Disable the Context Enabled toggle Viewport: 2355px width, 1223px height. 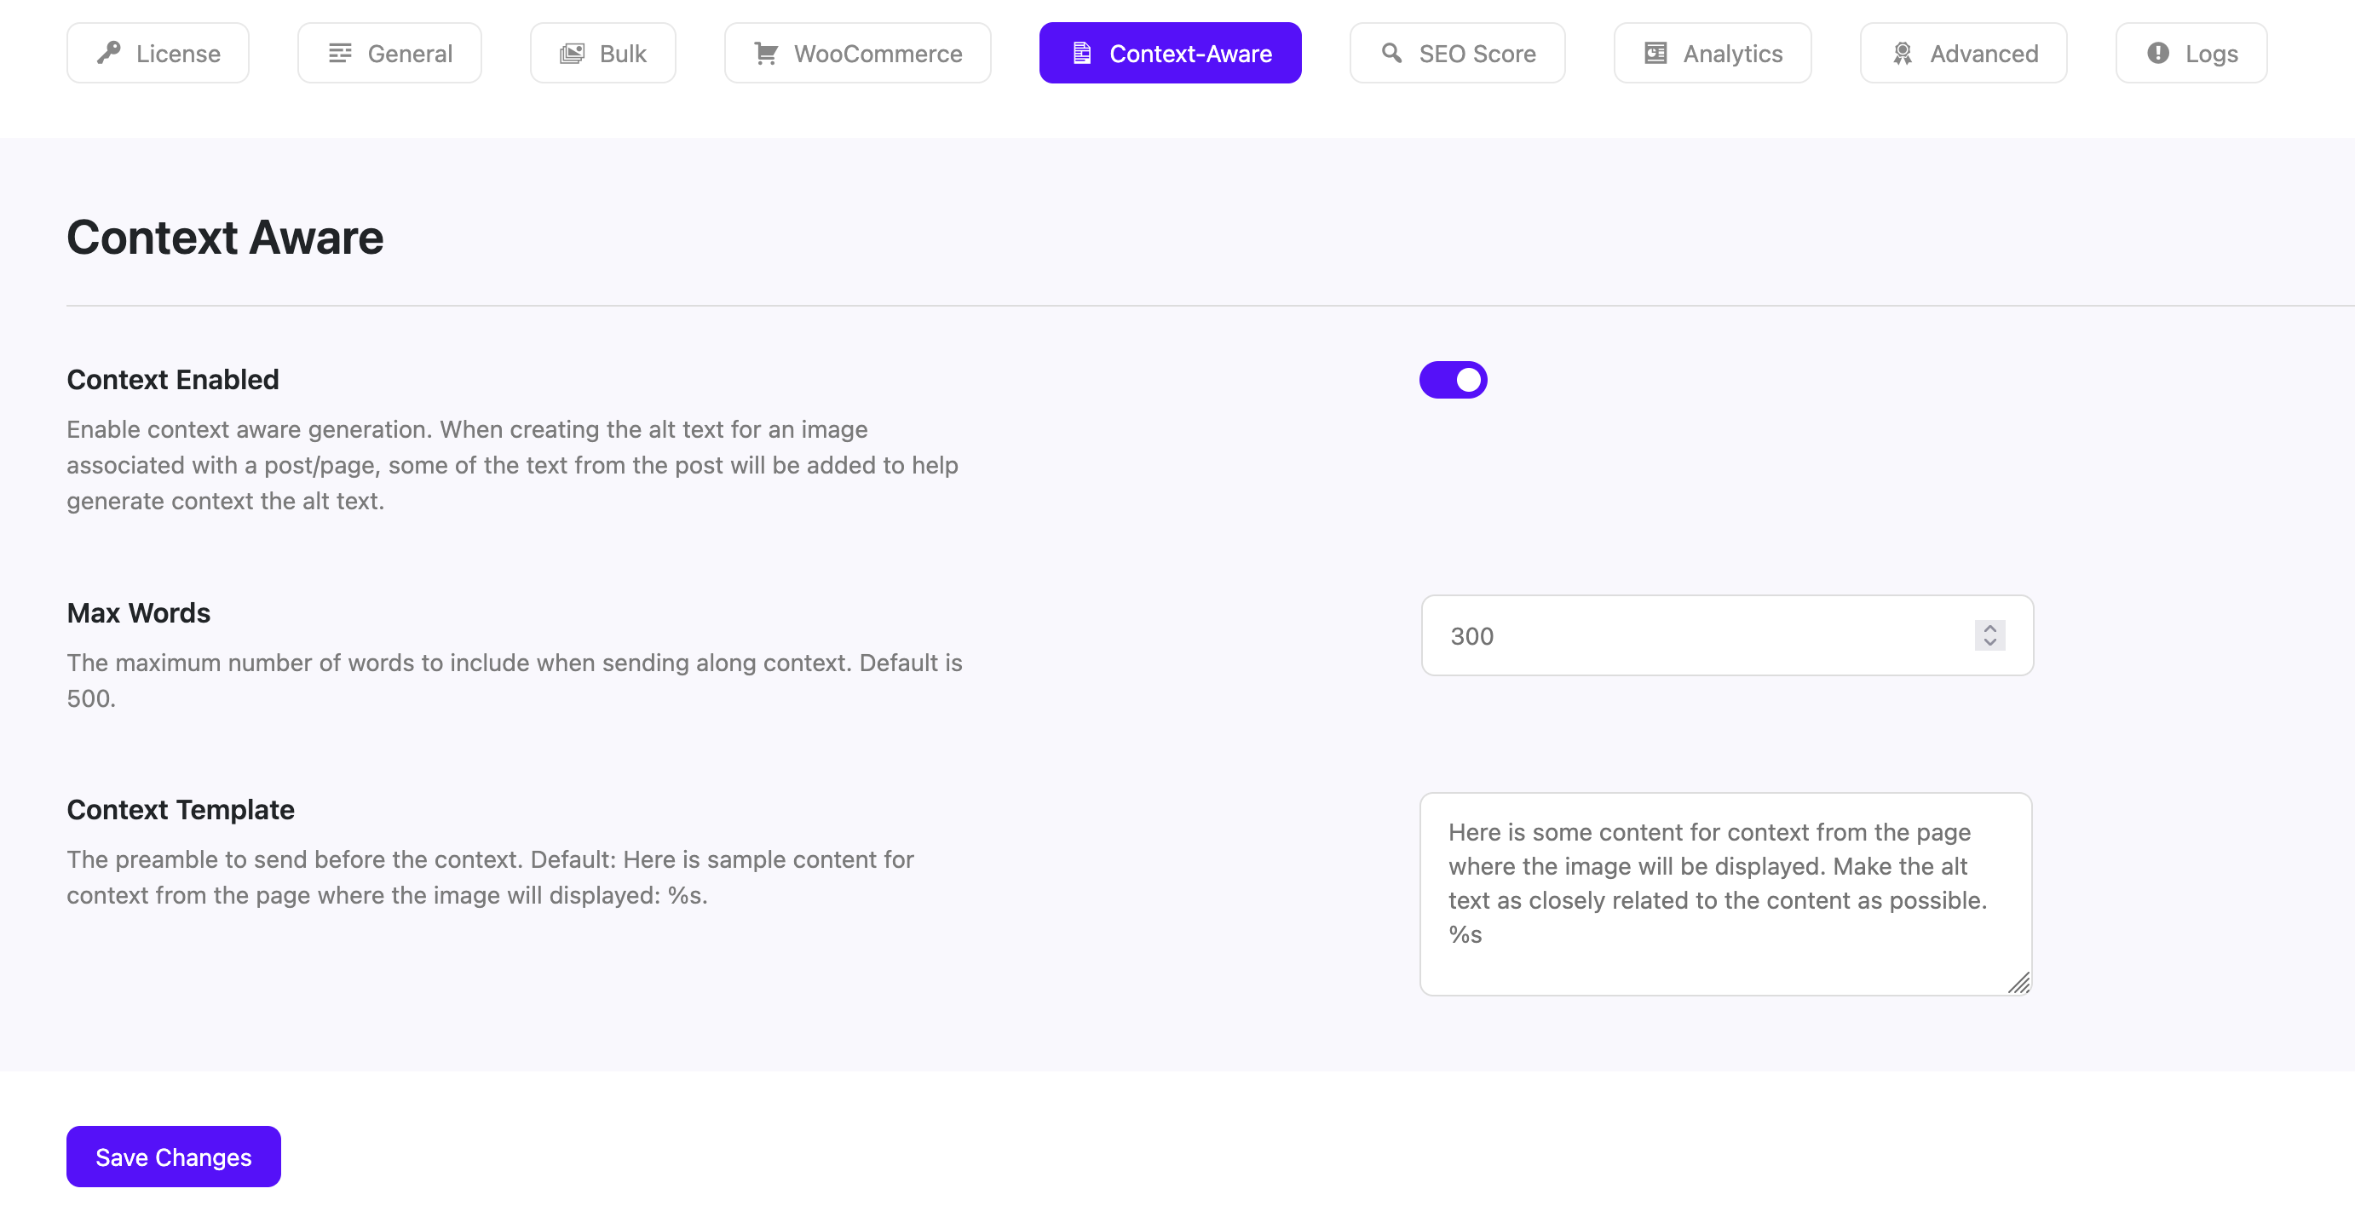point(1454,379)
